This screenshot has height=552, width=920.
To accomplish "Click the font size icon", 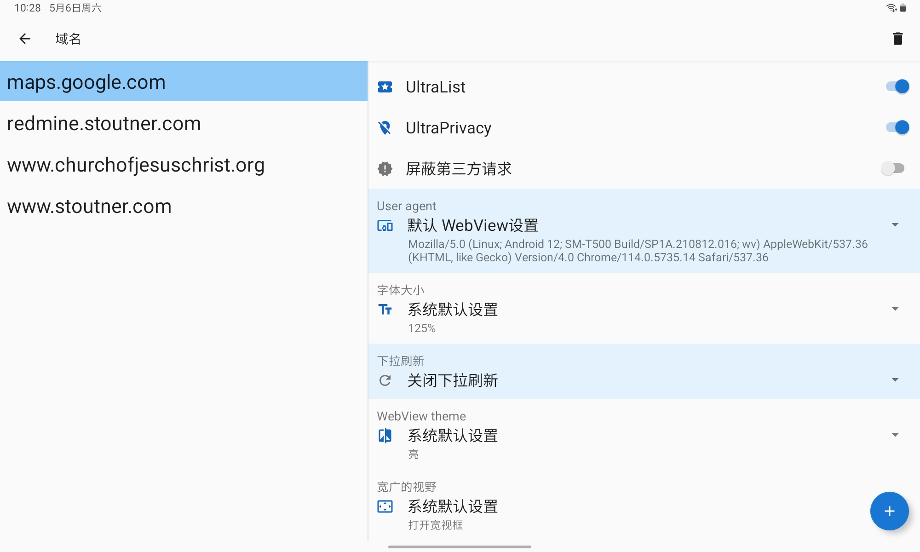I will (385, 310).
